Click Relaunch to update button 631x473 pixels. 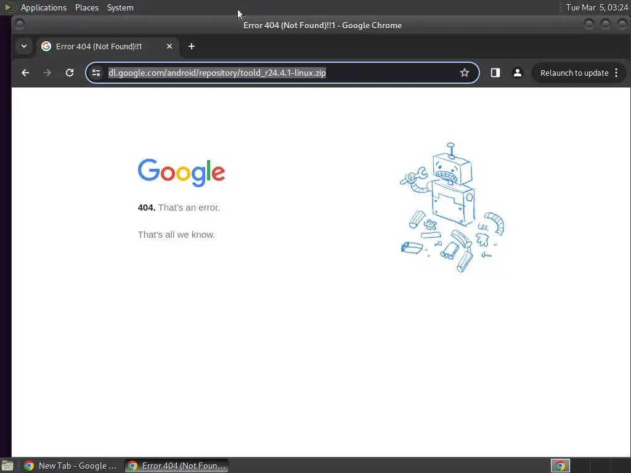(574, 73)
